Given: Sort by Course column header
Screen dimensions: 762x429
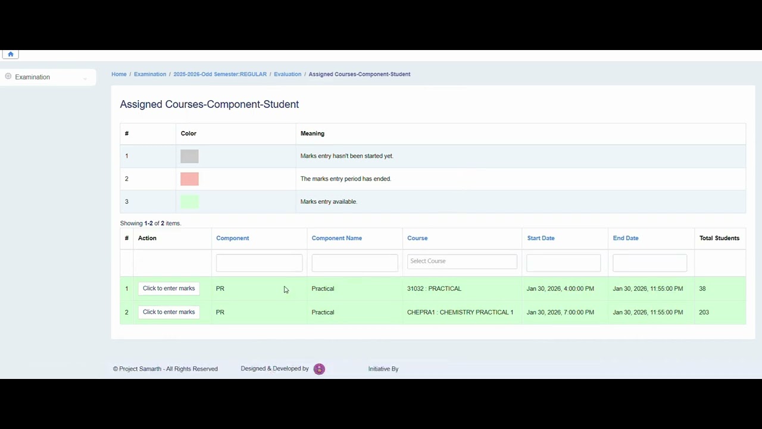Looking at the screenshot, I should tap(417, 238).
